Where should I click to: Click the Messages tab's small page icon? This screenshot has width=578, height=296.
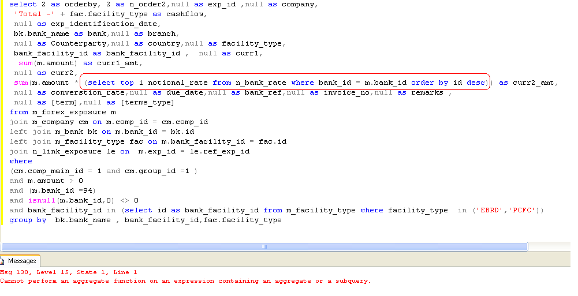pos(2,261)
